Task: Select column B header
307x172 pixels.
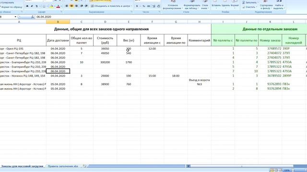Action: (x=58, y=22)
